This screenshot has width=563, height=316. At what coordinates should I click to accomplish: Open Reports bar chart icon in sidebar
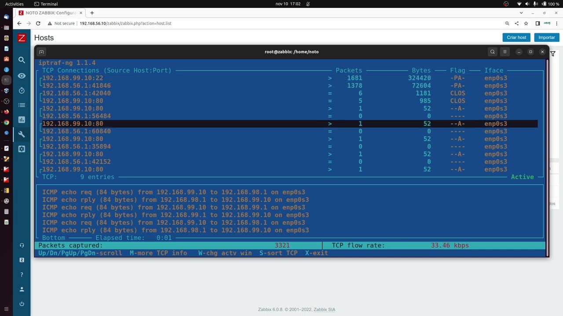tap(22, 119)
